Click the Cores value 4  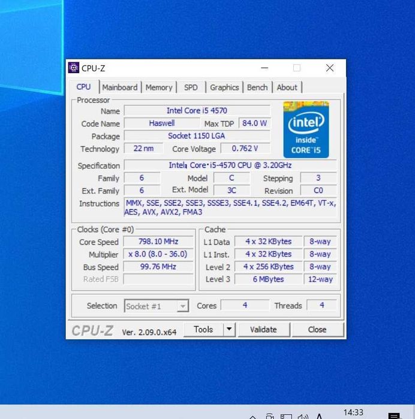245,305
